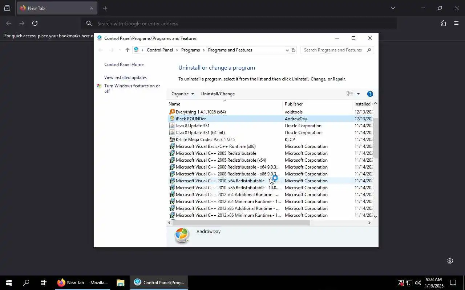Screen dimensions: 465x290
Task: Expand chevron after Programs breadcrumb
Action: (204, 50)
